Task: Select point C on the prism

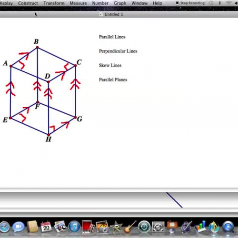Action: click(75, 65)
